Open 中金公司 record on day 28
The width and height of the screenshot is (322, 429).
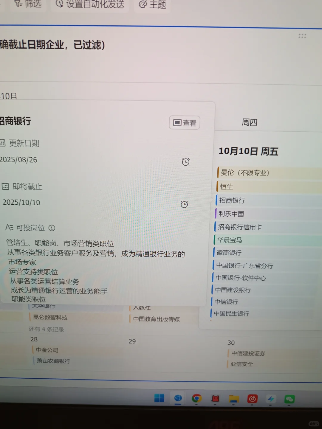click(x=77, y=350)
